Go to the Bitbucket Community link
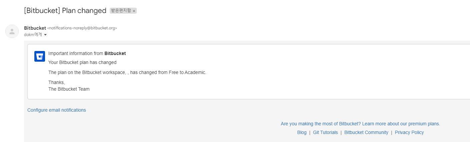The height and width of the screenshot is (142, 470). pos(366,132)
